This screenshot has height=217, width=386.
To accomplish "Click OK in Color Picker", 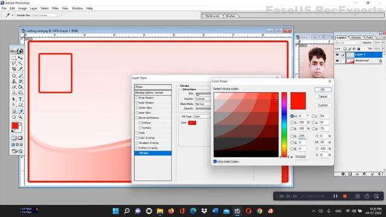I will (323, 90).
